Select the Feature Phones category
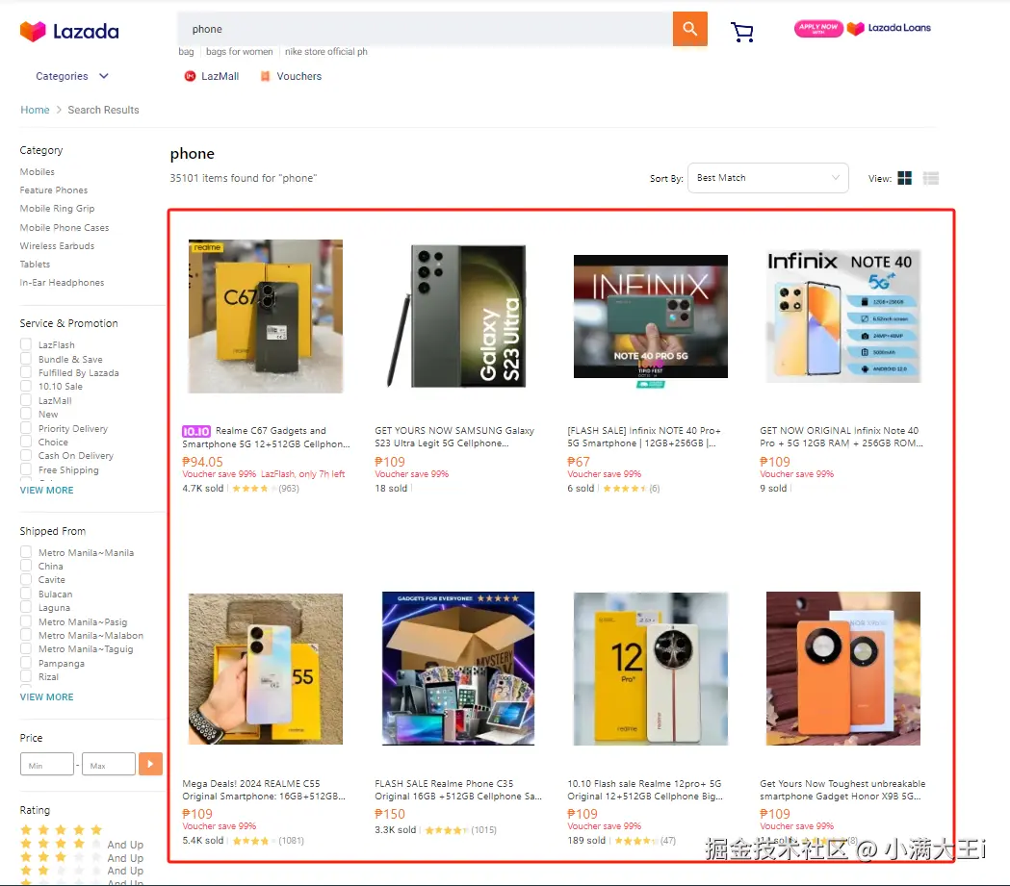The image size is (1010, 886). click(54, 190)
